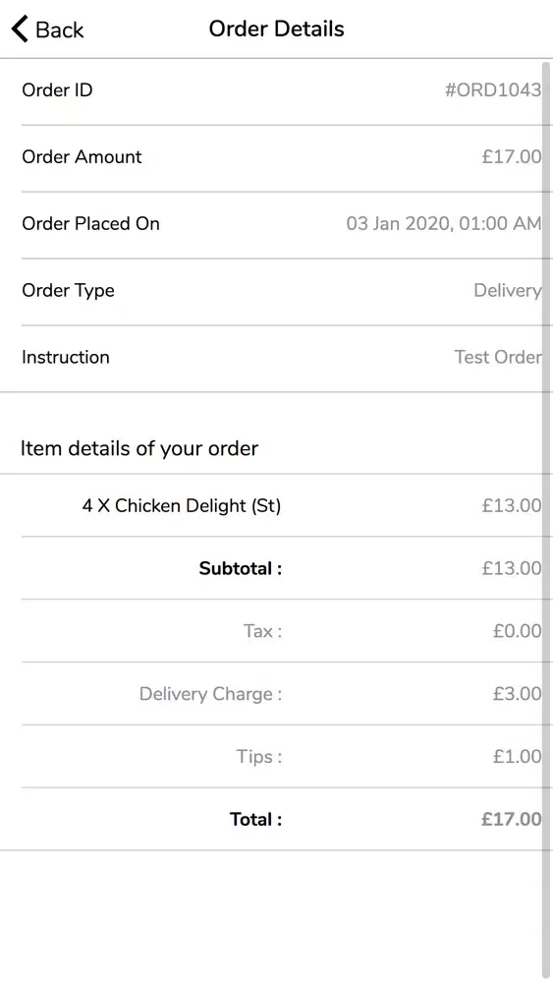Click the Delivery Charge label
553x983 pixels.
tap(210, 694)
